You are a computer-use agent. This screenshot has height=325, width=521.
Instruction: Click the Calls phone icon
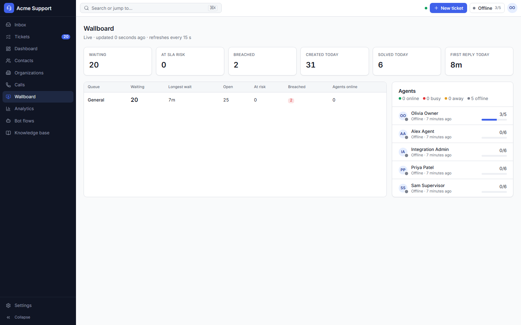(8, 85)
